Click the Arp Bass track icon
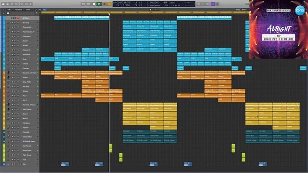The image size is (308, 173). pyautogui.click(x=8, y=86)
